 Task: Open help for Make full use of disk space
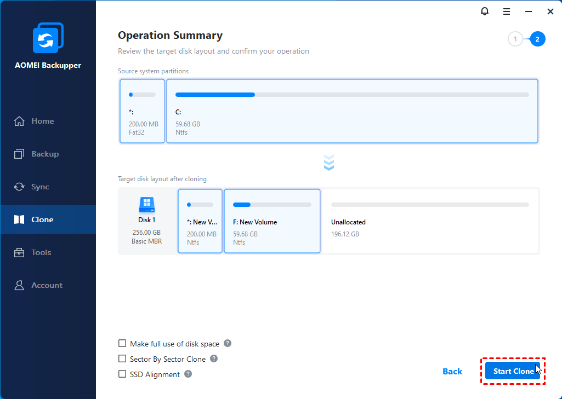pyautogui.click(x=228, y=343)
